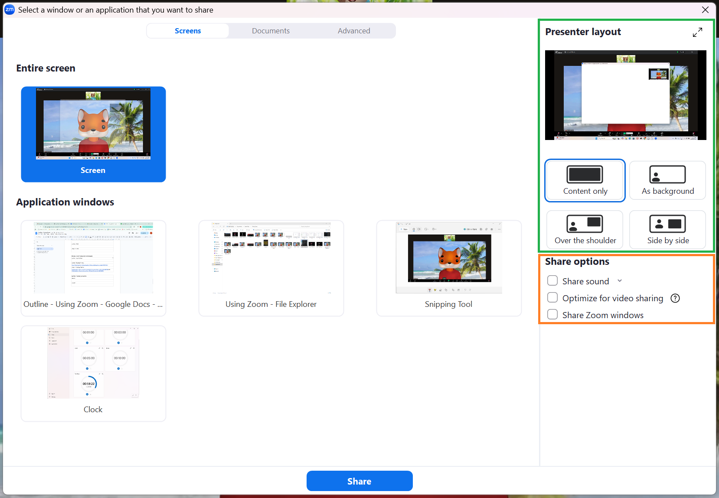Check the Share Zoom windows option
The image size is (719, 498).
[x=552, y=315]
